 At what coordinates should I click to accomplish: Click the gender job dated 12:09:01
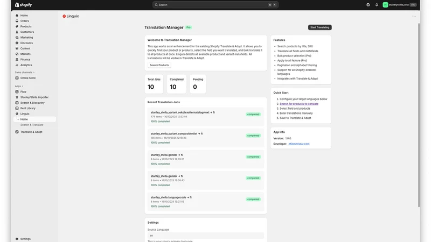pyautogui.click(x=206, y=159)
